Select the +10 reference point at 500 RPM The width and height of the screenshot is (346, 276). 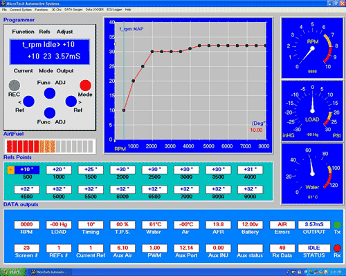(x=27, y=170)
